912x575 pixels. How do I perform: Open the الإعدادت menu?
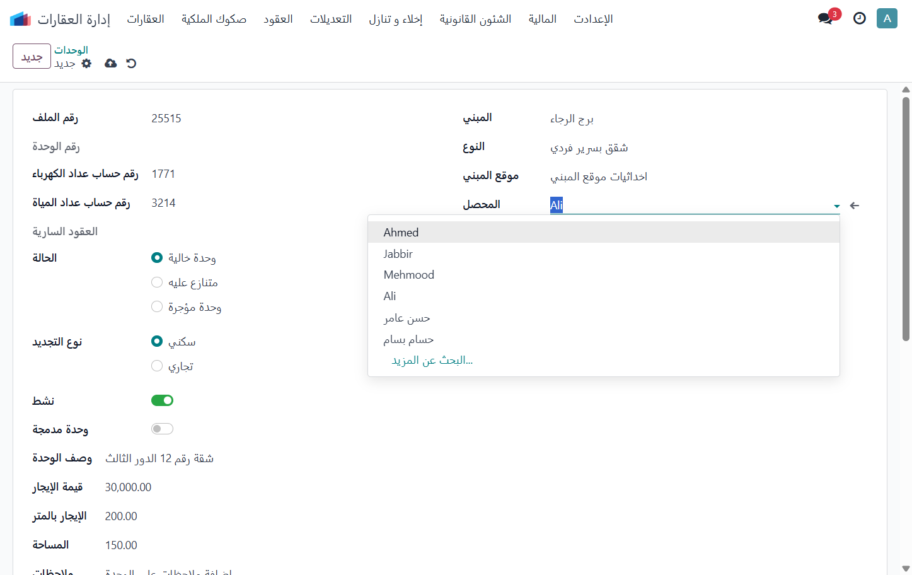[x=593, y=19]
